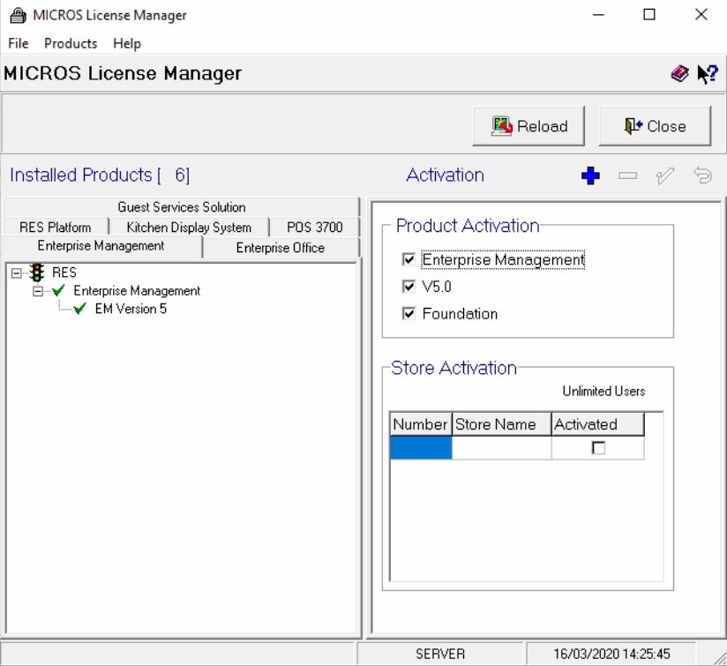Open the File menu
The image size is (727, 666).
(19, 43)
